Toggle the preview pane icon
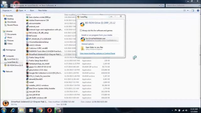The height and width of the screenshot is (113, 201). click(x=193, y=10)
